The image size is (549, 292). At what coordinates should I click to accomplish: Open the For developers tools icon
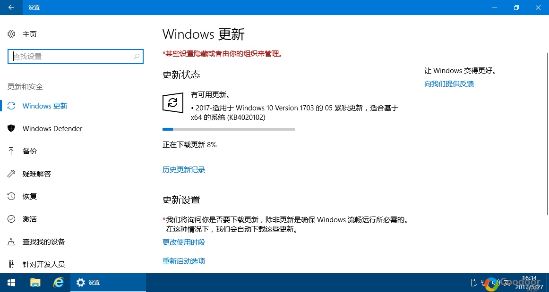[x=11, y=264]
